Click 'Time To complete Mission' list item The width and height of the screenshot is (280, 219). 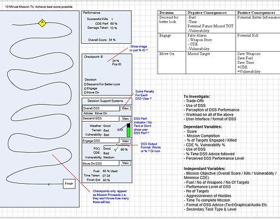point(207,200)
